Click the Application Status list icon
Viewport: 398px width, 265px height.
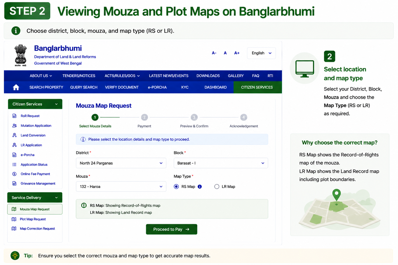click(x=15, y=165)
